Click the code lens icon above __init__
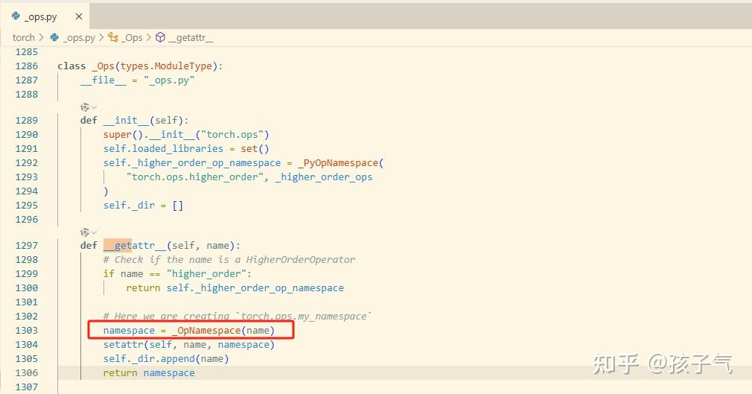Viewport: 752px width, 394px height. click(x=85, y=107)
